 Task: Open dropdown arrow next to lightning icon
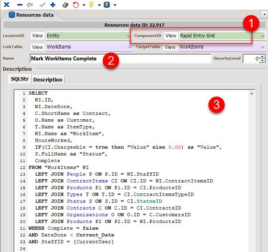[99, 5]
